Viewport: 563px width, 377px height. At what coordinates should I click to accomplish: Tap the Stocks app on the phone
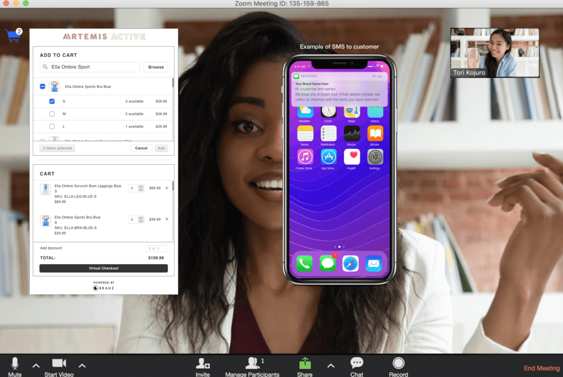pos(351,134)
